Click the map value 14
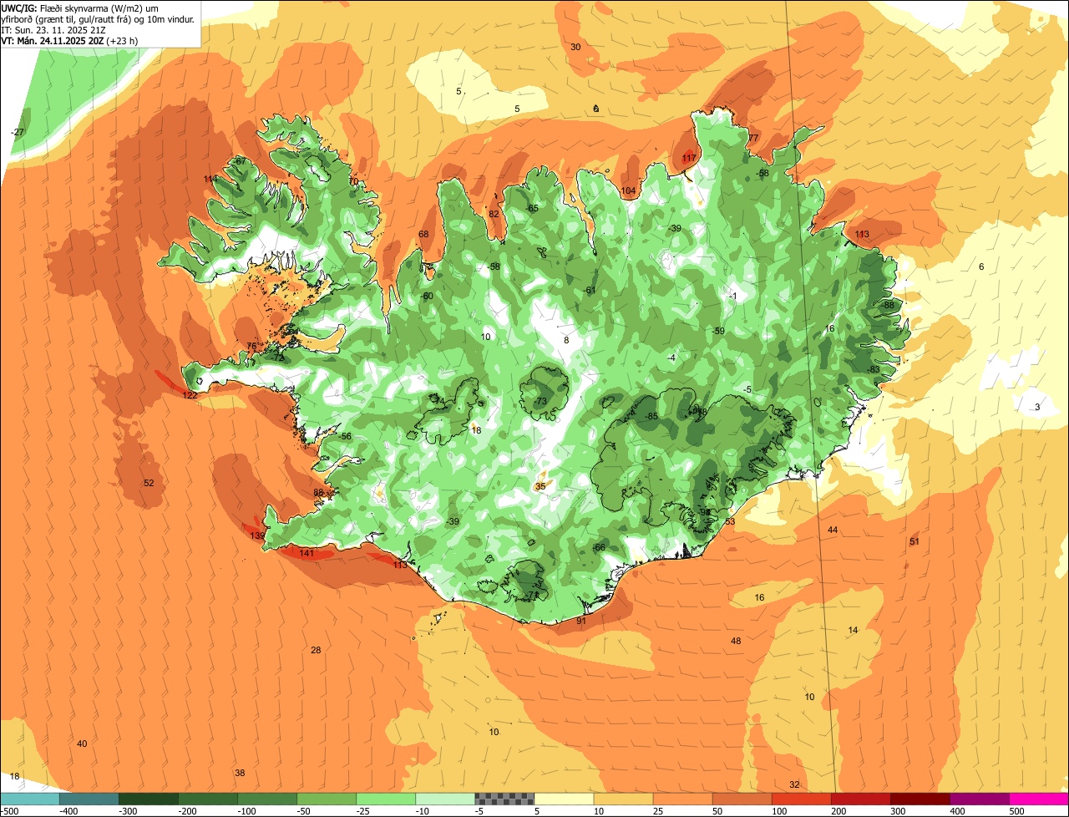1069x817 pixels. (x=853, y=630)
